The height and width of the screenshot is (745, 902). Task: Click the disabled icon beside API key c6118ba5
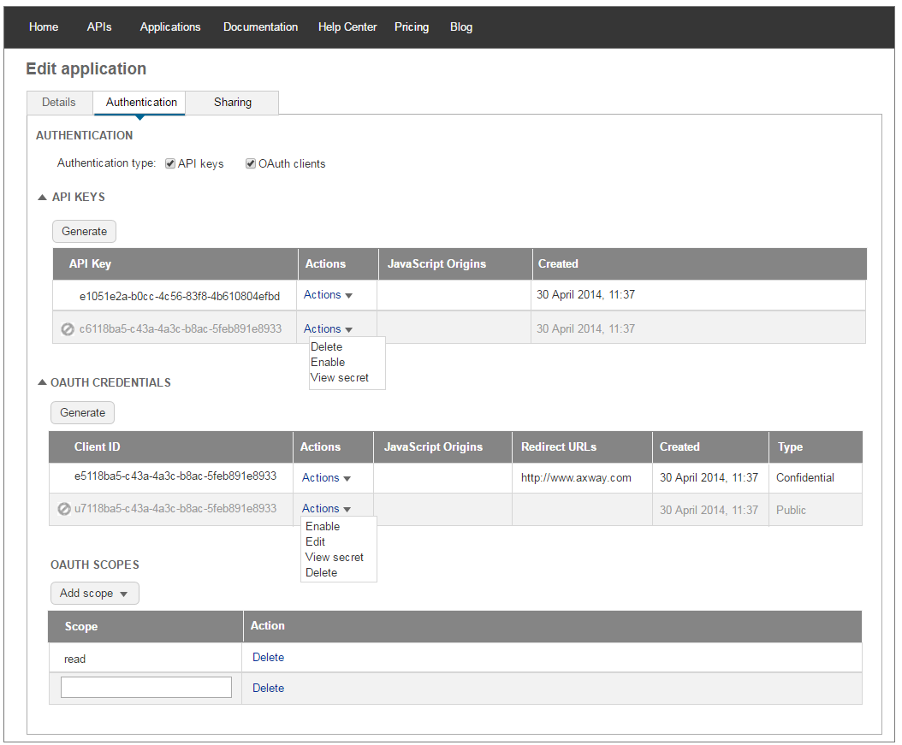point(68,329)
